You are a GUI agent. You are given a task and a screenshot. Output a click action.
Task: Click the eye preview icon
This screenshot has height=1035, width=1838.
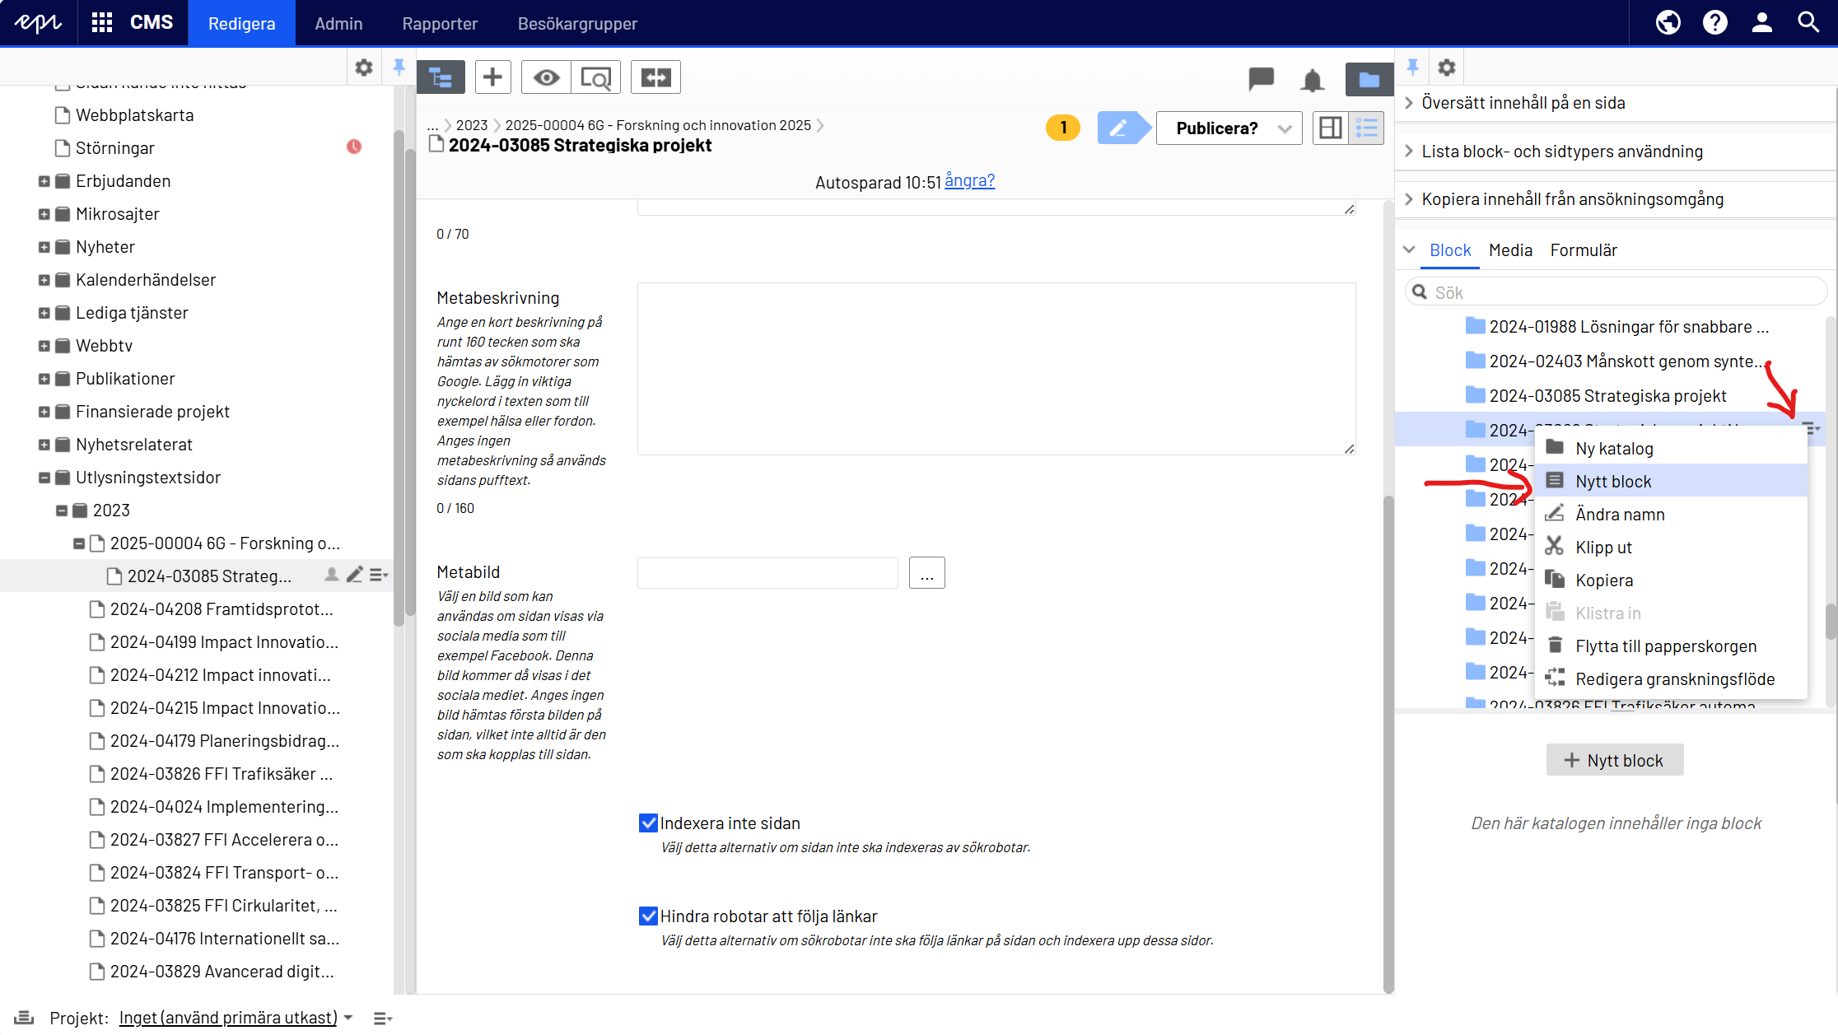tap(546, 77)
